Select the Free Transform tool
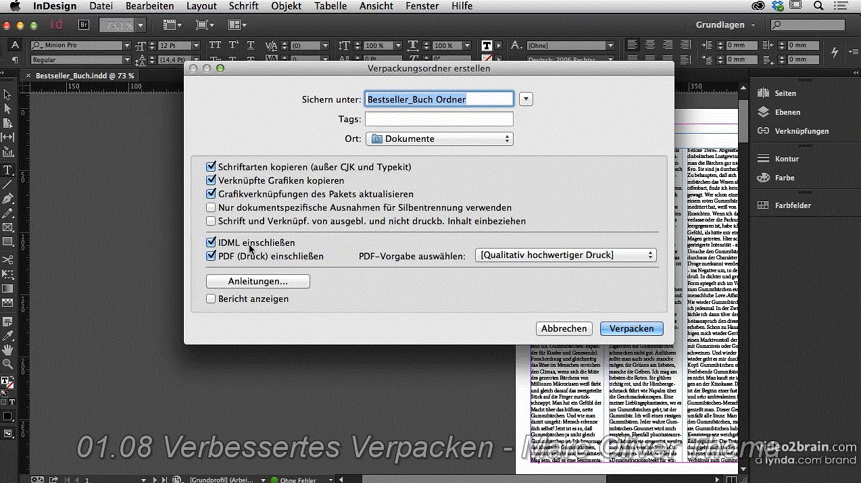The width and height of the screenshot is (861, 483). click(8, 274)
